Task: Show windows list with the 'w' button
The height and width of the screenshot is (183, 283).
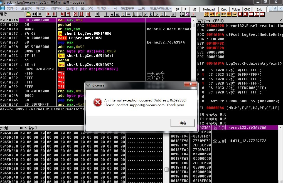Action: point(129,14)
